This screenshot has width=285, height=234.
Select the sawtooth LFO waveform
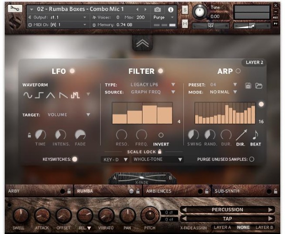(64, 95)
